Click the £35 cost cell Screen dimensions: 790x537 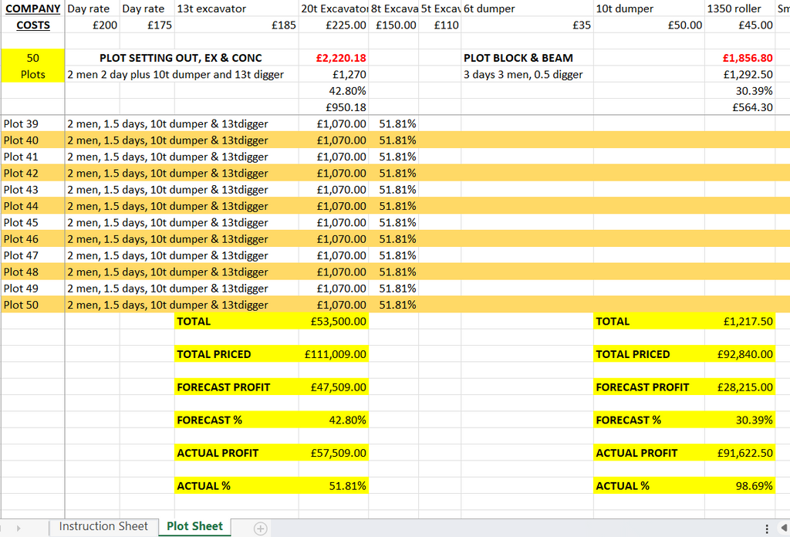click(527, 25)
